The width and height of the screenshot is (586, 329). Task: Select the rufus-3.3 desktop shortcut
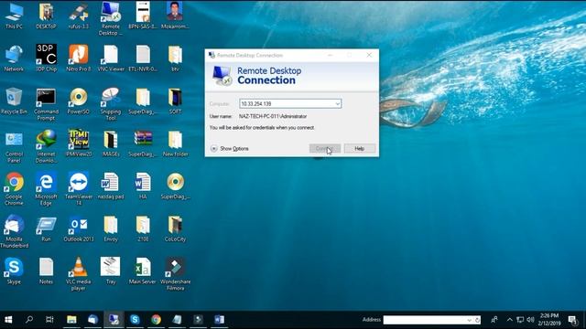[x=79, y=16]
